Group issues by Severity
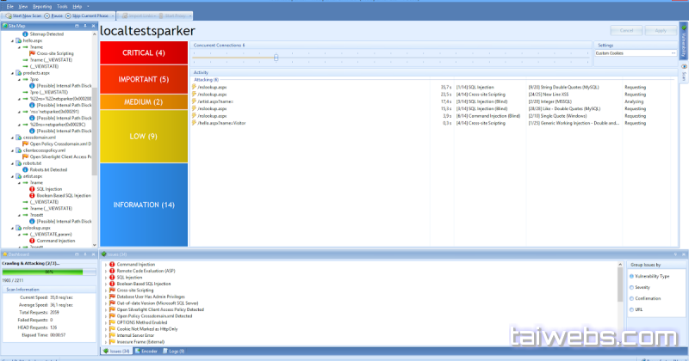The width and height of the screenshot is (689, 361). pos(631,289)
